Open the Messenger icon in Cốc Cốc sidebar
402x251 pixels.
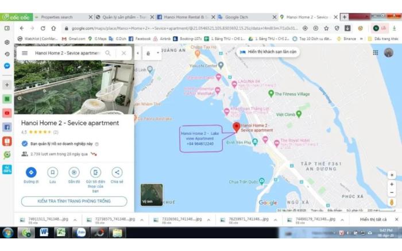tap(7, 66)
